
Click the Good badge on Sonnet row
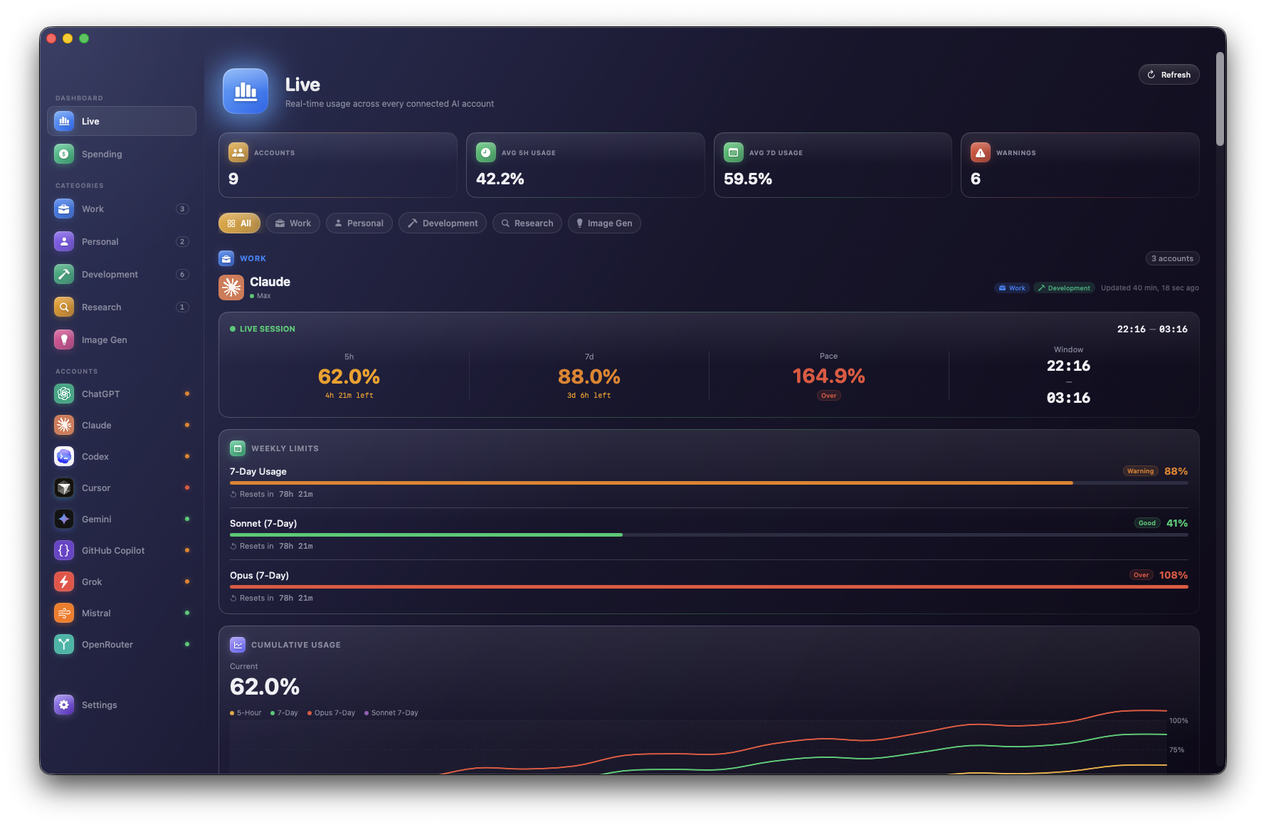point(1147,523)
